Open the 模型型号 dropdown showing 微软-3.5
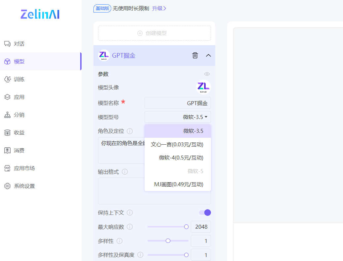The width and height of the screenshot is (343, 261). (178, 117)
